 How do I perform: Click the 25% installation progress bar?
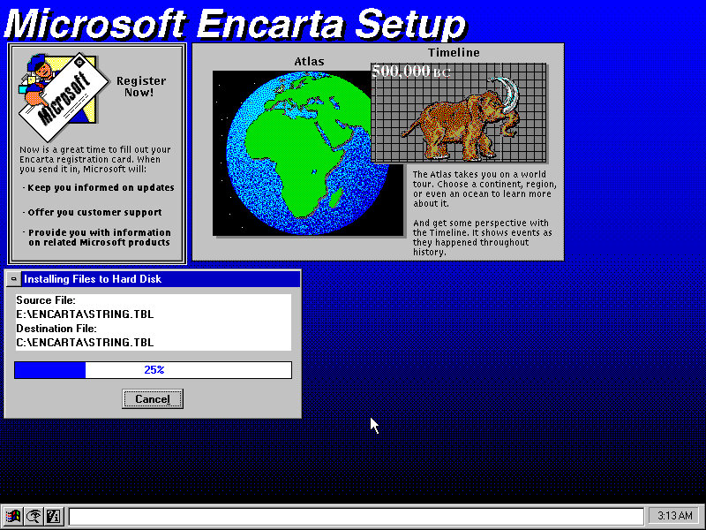[x=153, y=370]
